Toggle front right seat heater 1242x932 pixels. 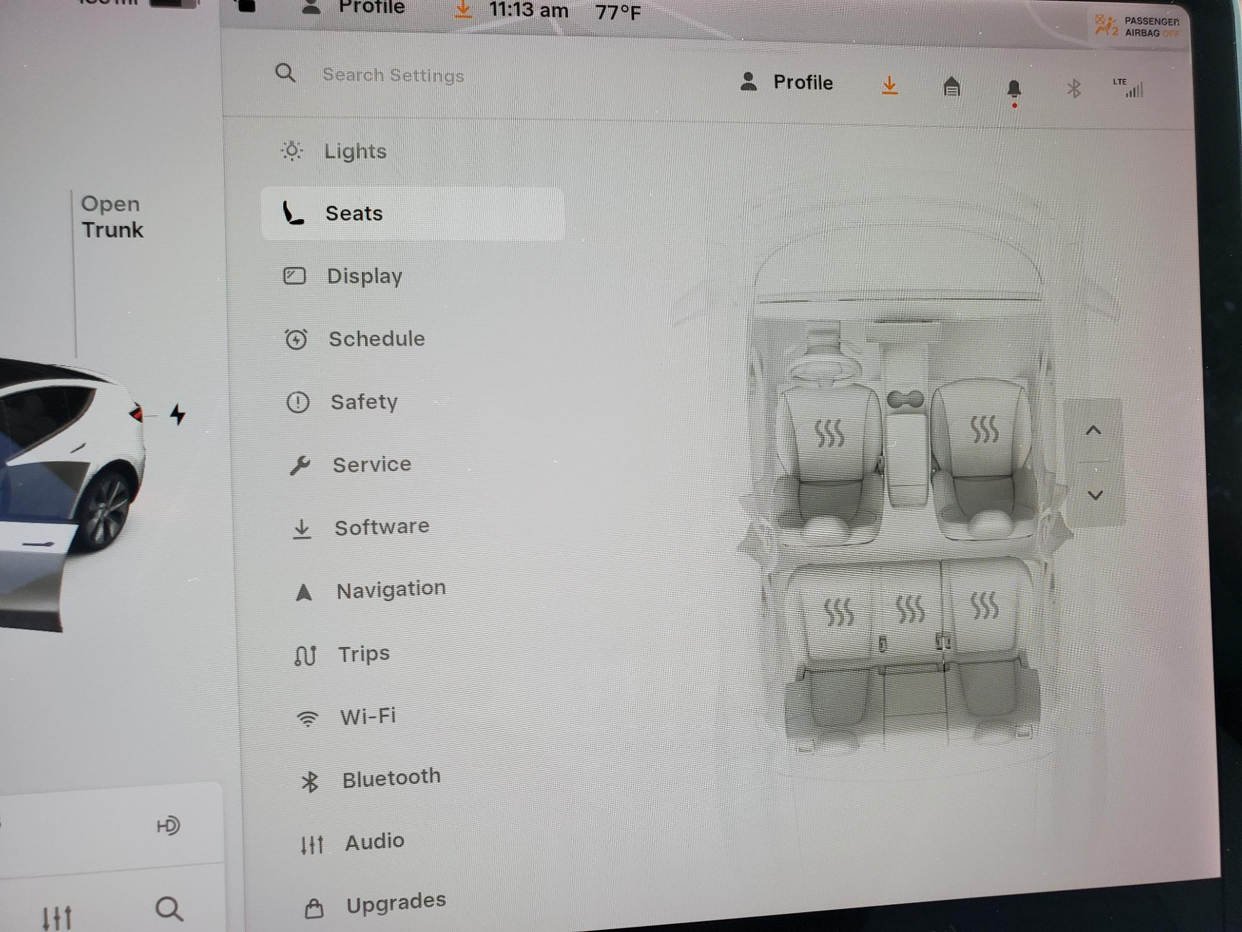(x=984, y=429)
